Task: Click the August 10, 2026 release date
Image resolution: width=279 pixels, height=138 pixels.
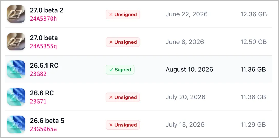Action: coord(189,69)
